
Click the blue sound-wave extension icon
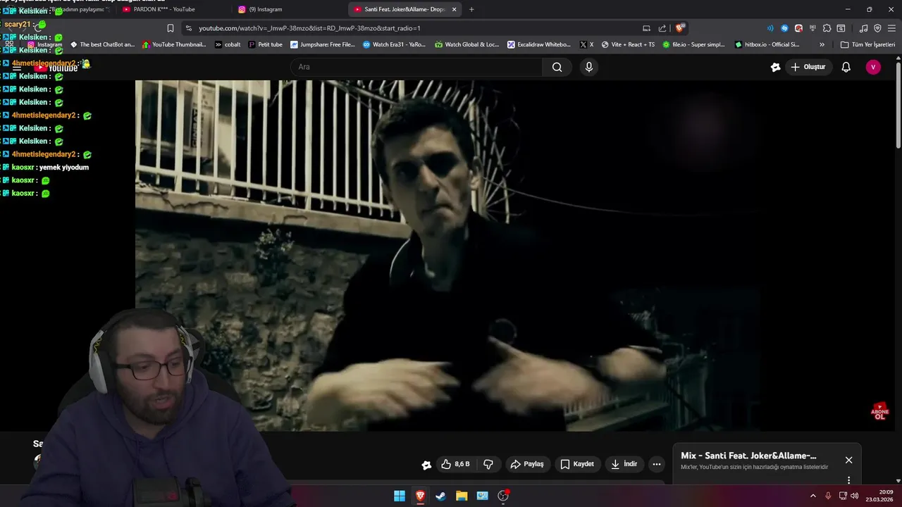[770, 28]
